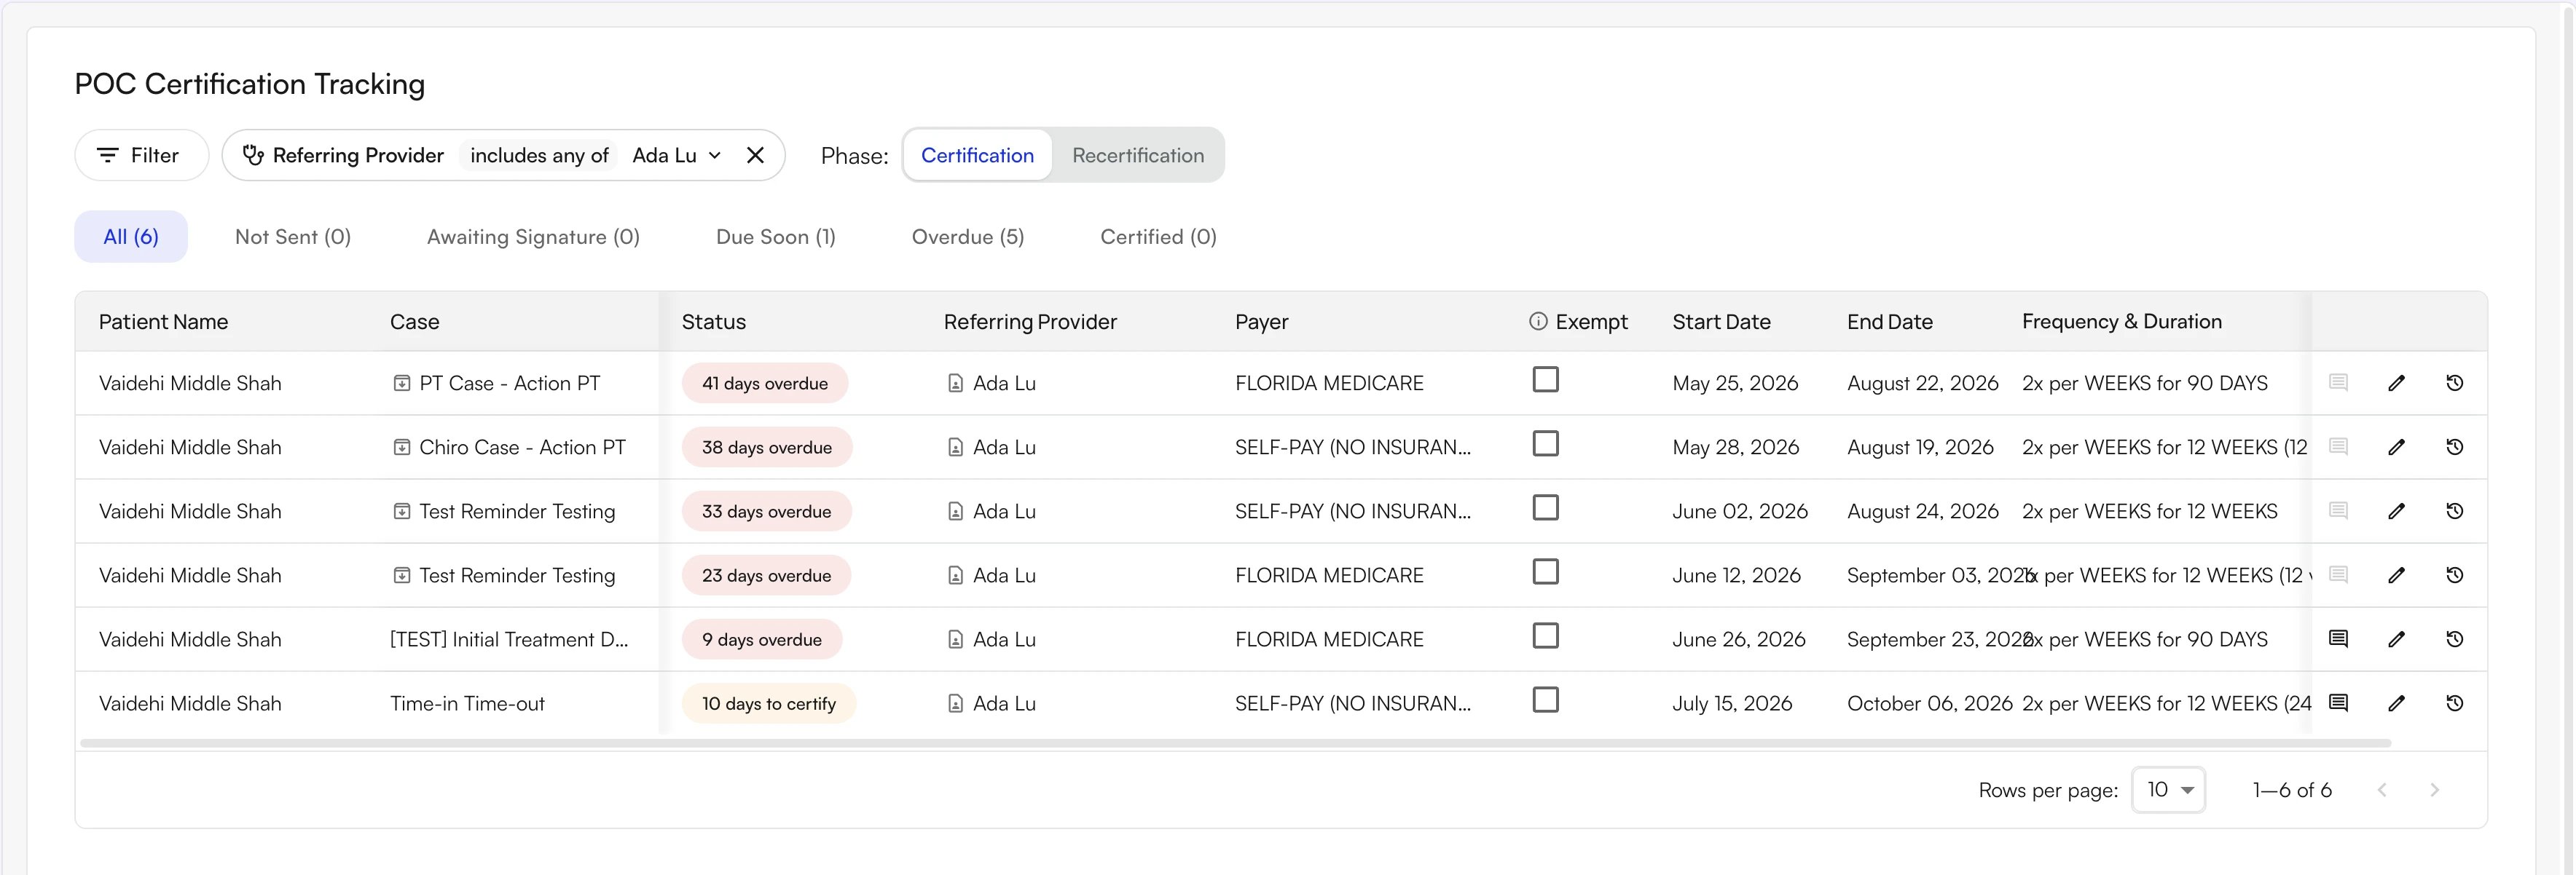Open notes for the 9 days overdue row
Viewport: 2576px width, 875px height.
tap(2338, 638)
